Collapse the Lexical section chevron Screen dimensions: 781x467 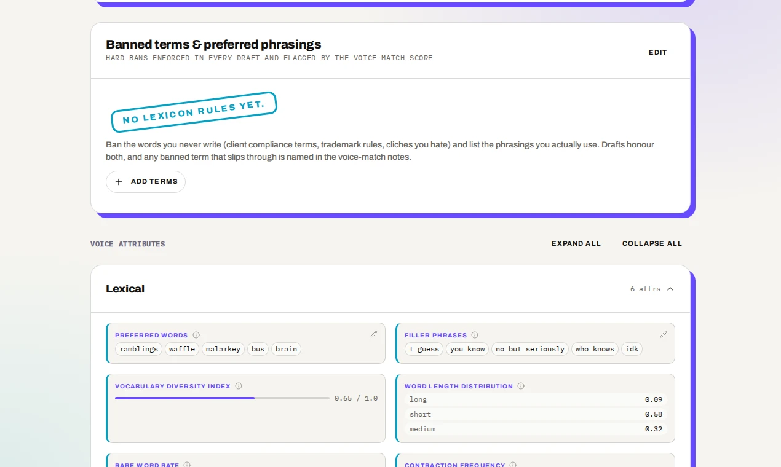pyautogui.click(x=670, y=289)
